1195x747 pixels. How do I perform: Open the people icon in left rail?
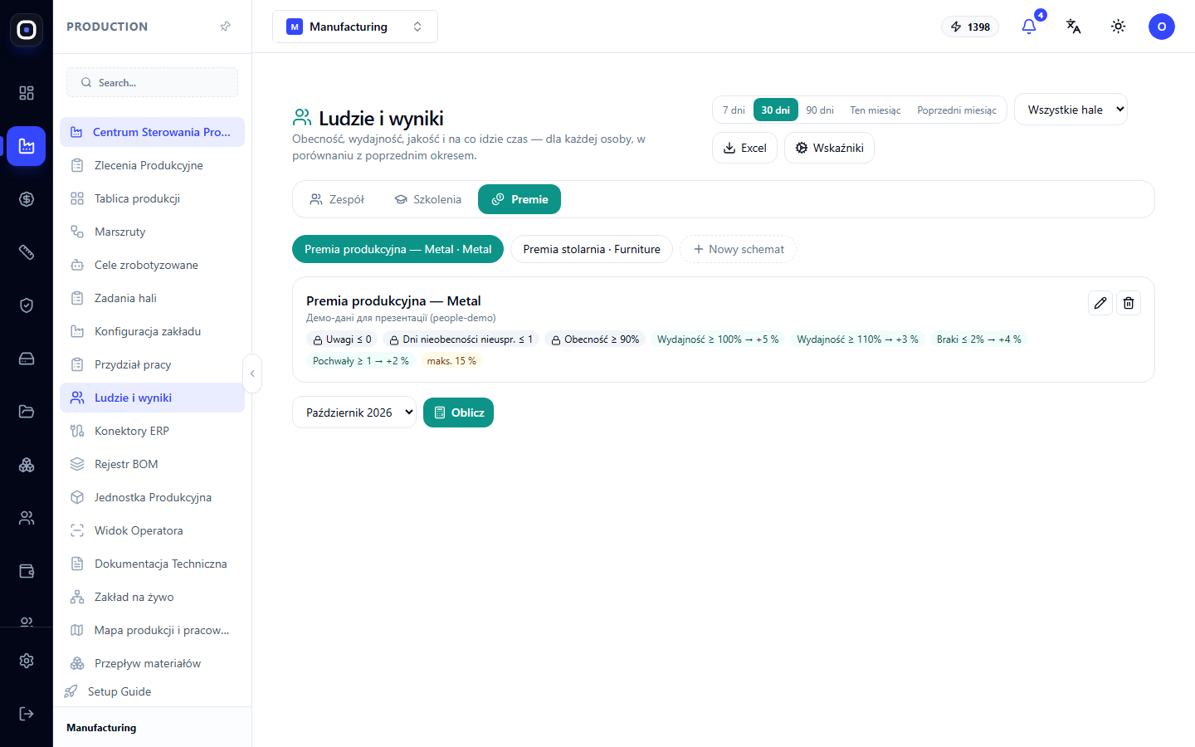[27, 518]
